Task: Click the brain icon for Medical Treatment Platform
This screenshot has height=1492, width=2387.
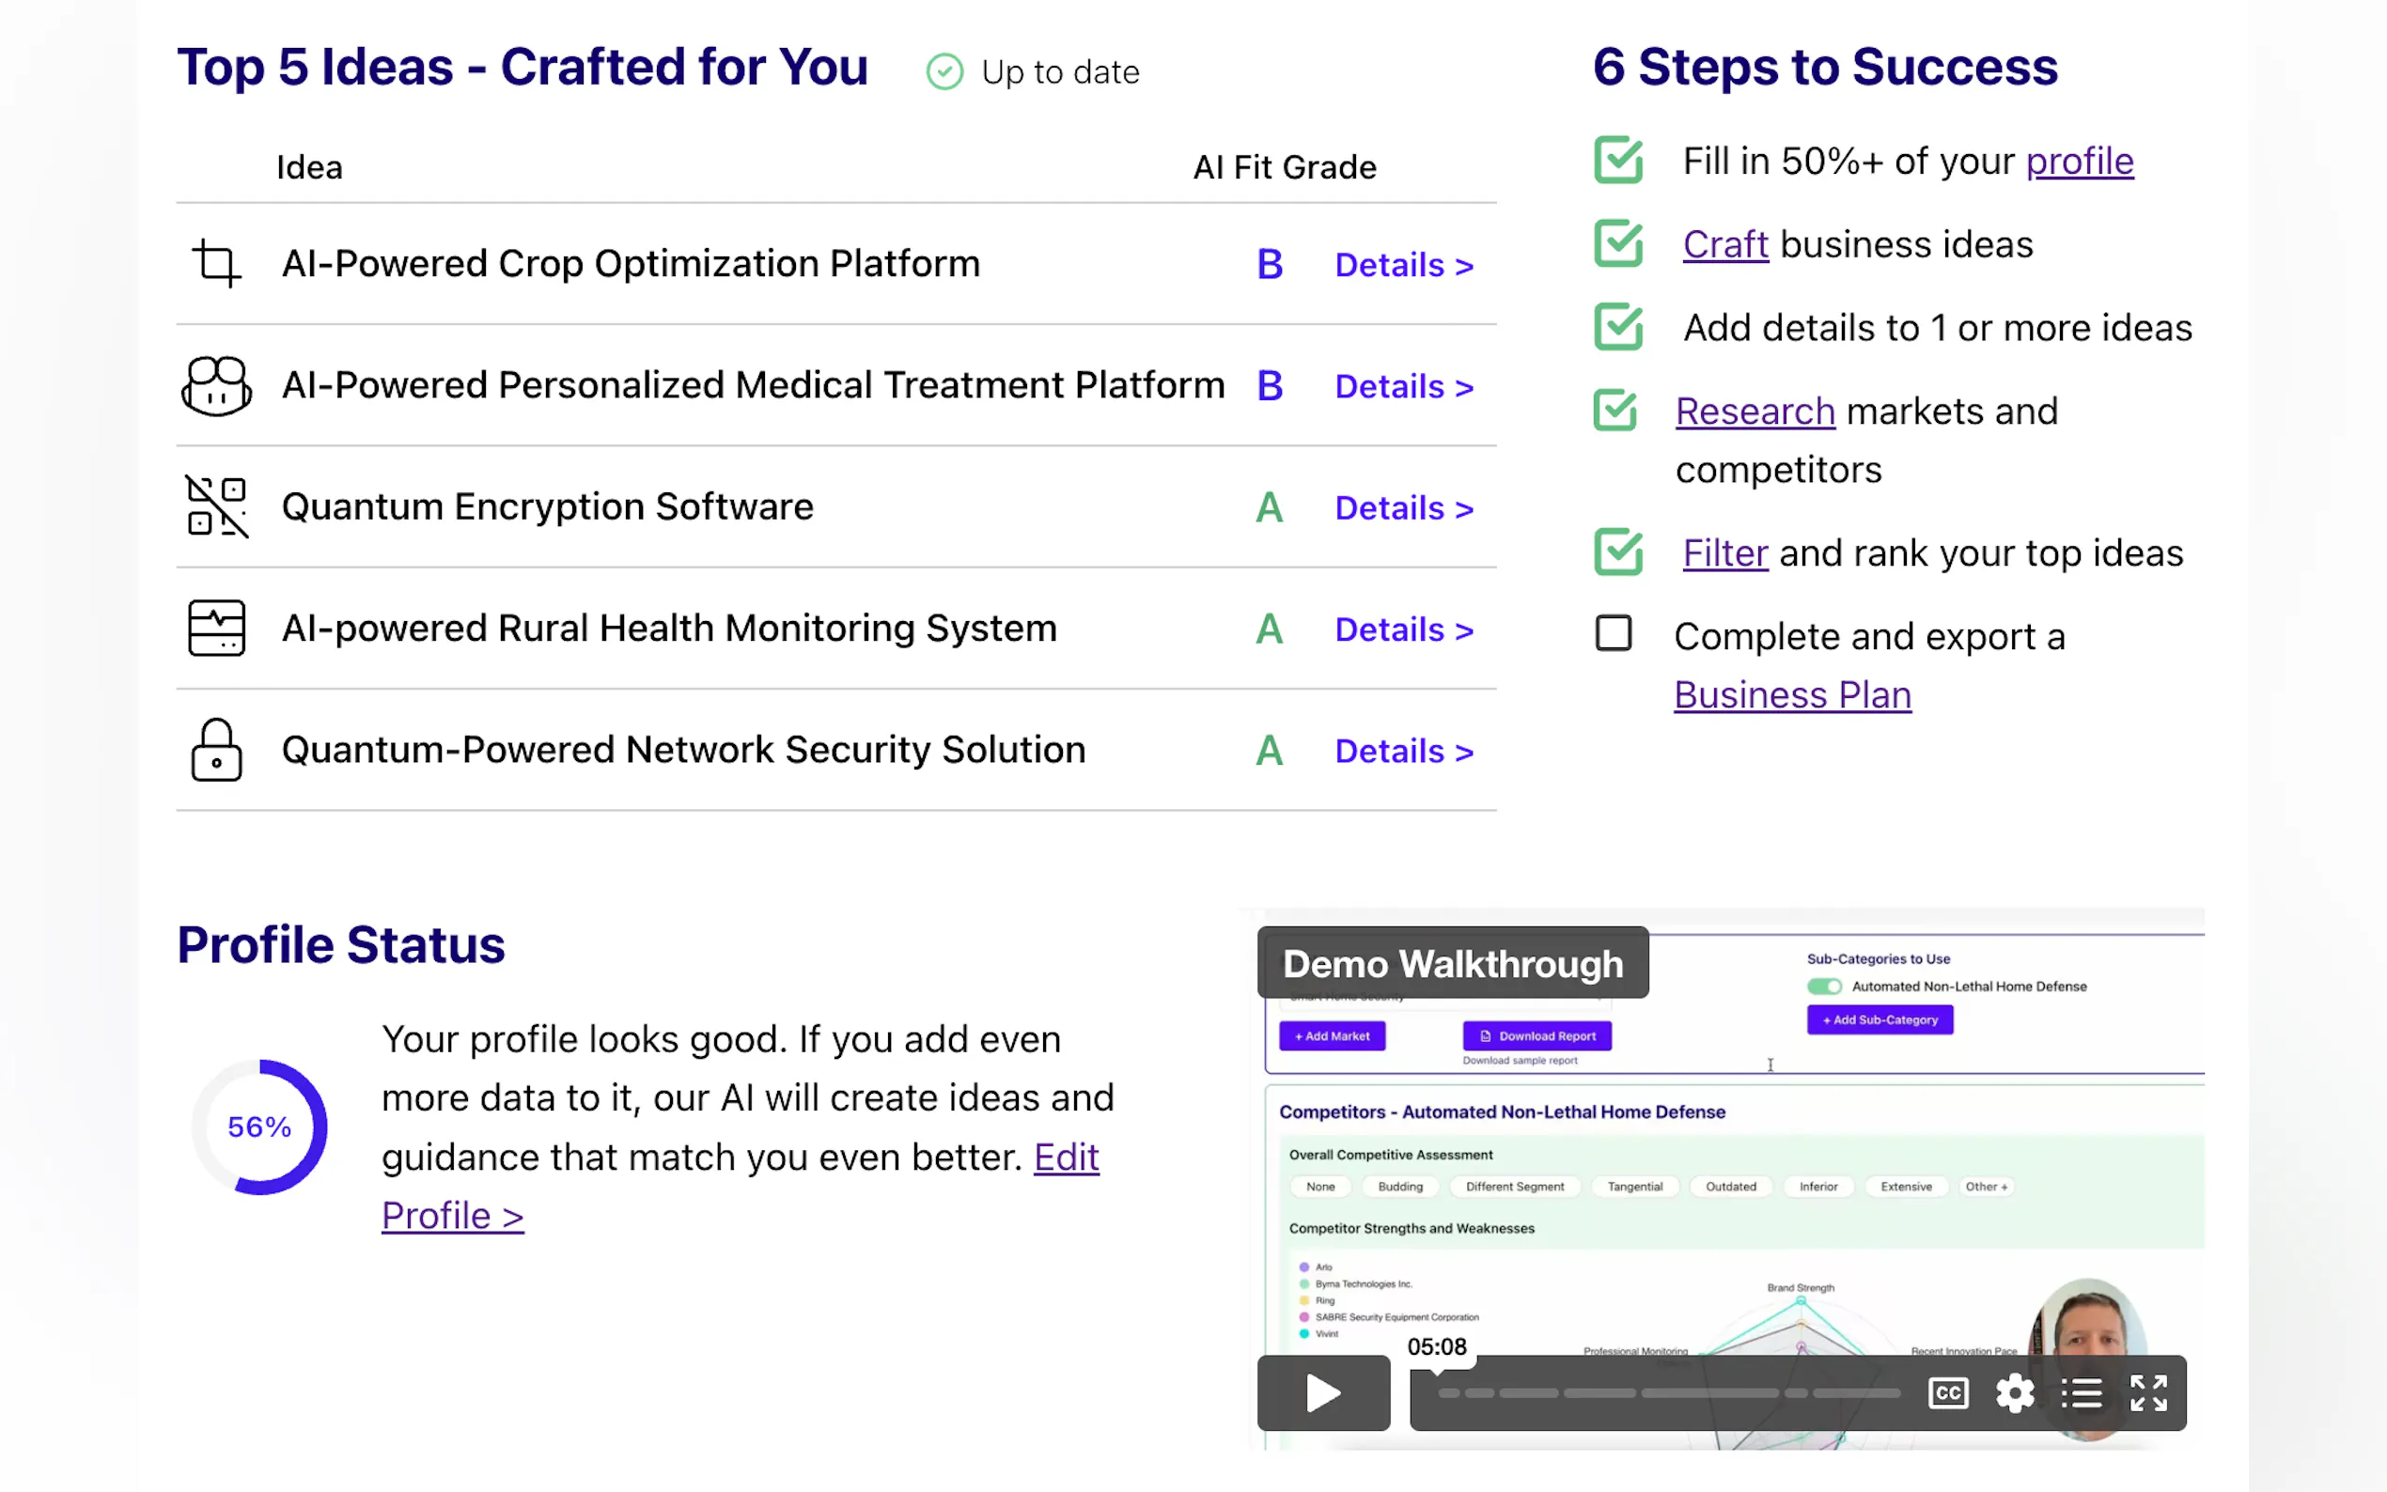Action: (216, 386)
